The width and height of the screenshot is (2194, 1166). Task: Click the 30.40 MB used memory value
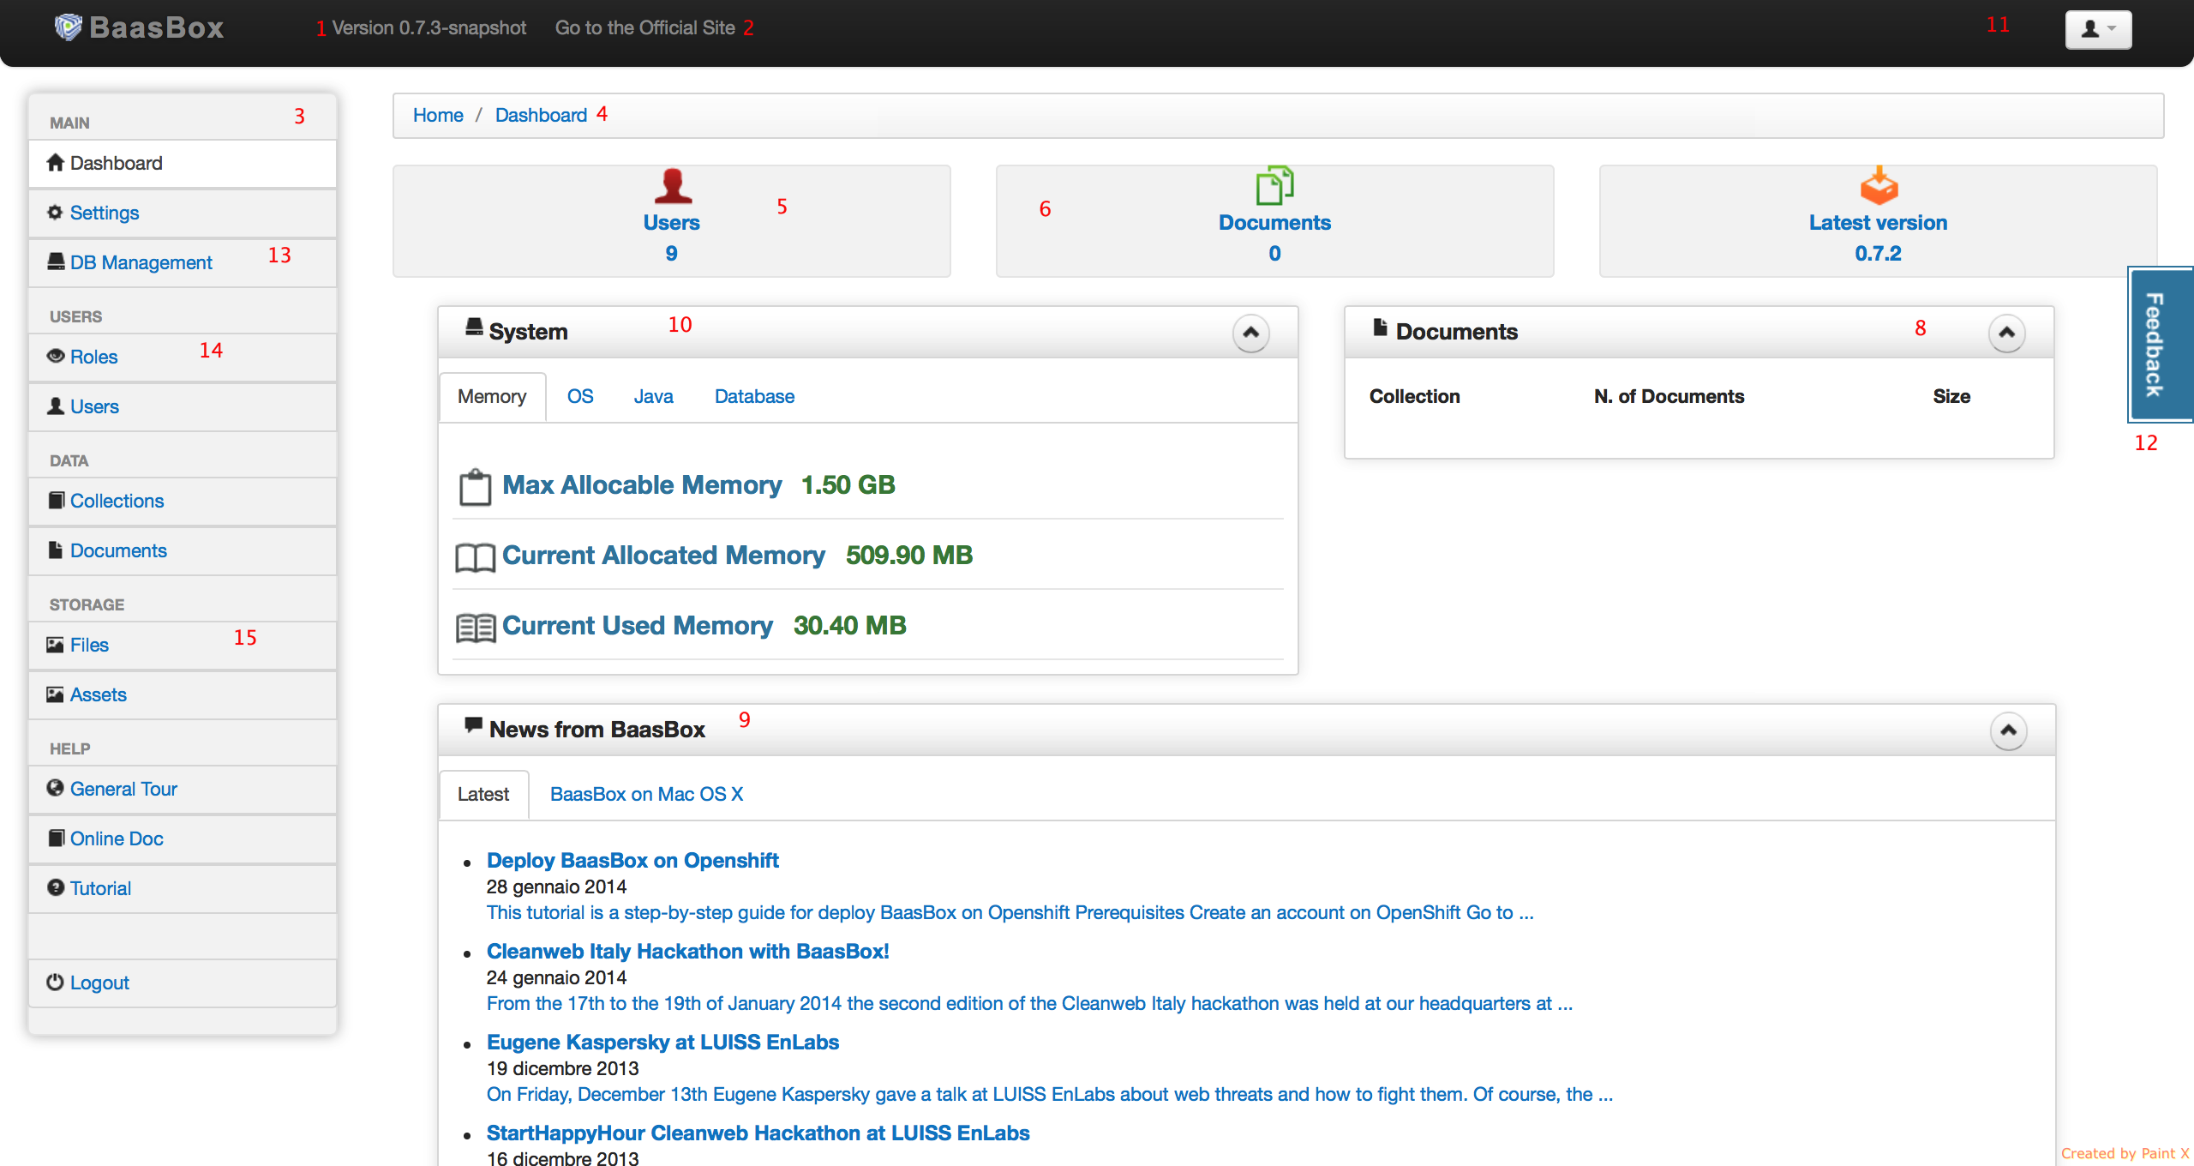pos(850,626)
